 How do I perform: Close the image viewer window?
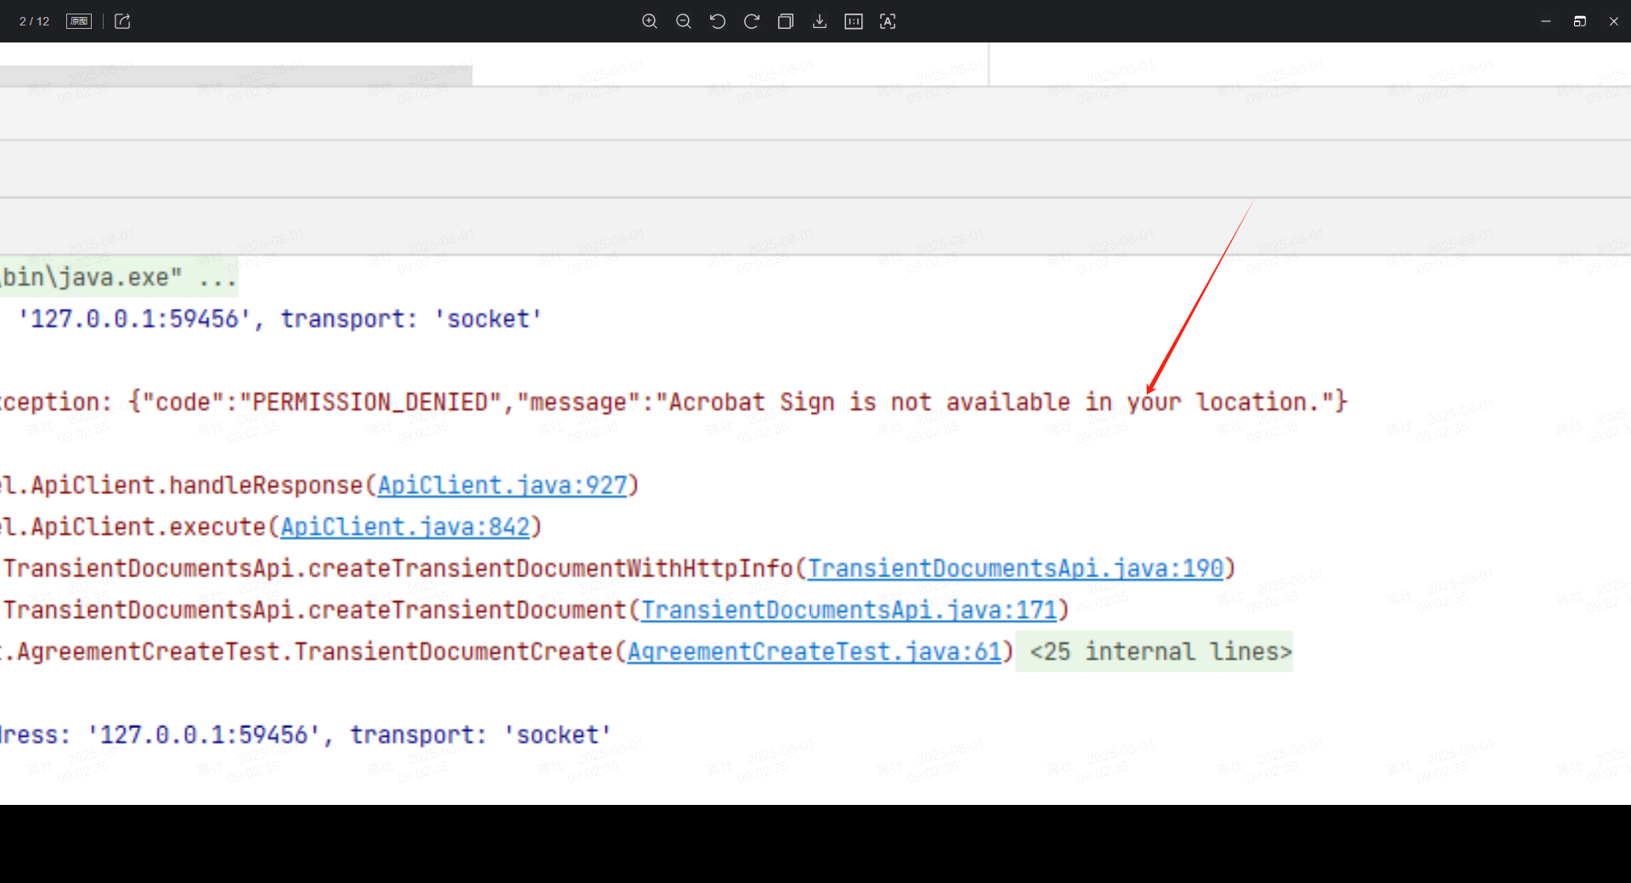(x=1614, y=21)
